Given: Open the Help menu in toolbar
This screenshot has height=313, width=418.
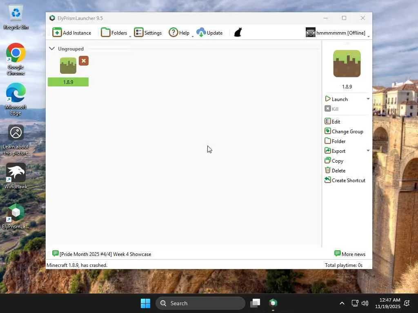Looking at the screenshot, I should tap(179, 33).
